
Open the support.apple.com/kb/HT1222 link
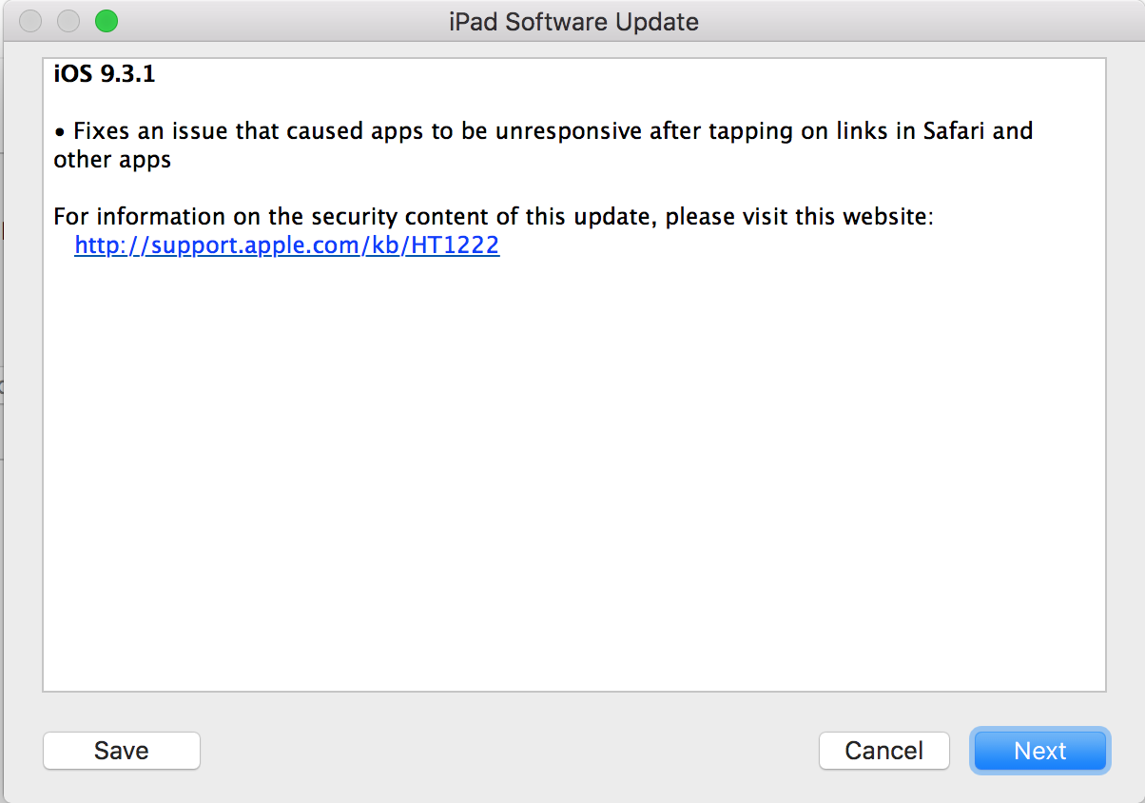point(286,245)
